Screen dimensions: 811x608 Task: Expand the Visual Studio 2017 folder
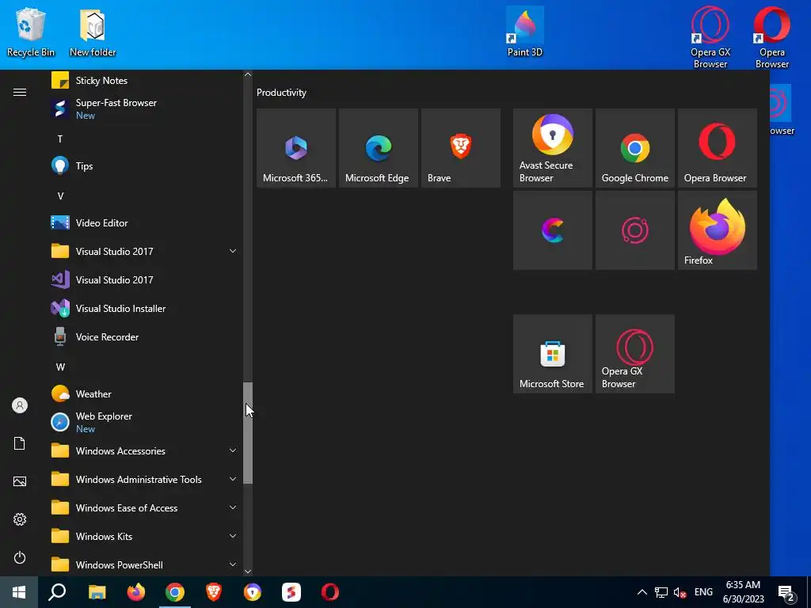coord(144,251)
